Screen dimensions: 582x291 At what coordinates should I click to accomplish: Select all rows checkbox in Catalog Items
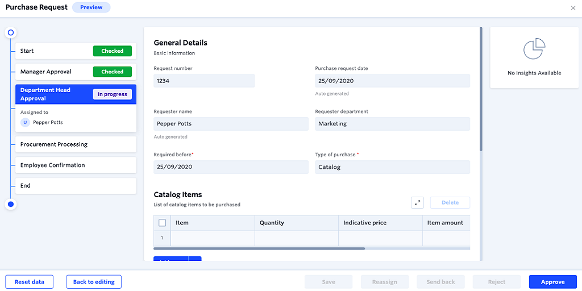162,223
